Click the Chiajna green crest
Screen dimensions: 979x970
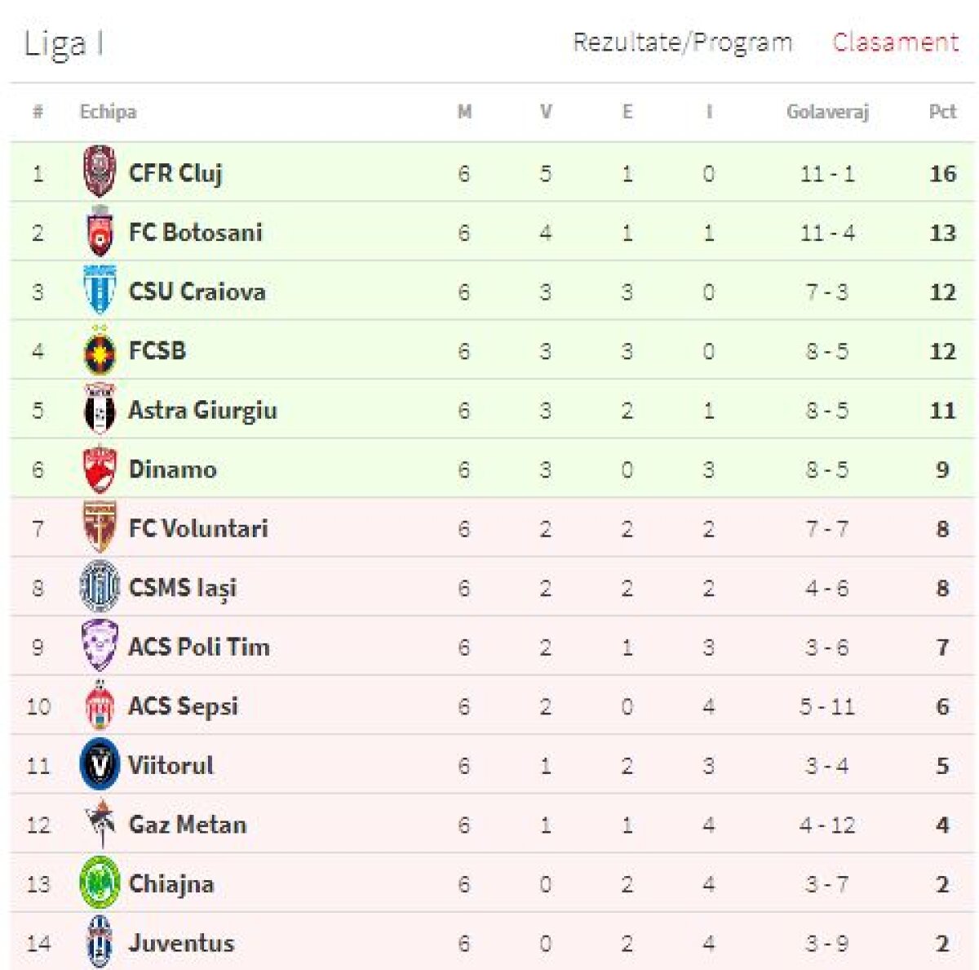pyautogui.click(x=100, y=883)
